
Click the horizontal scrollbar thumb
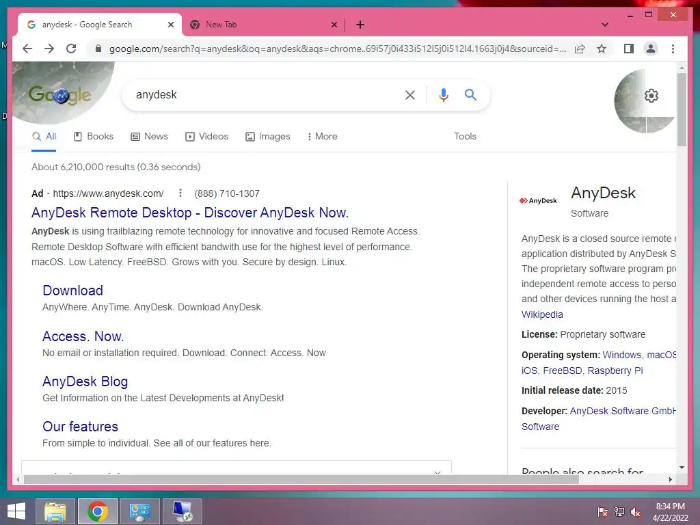pyautogui.click(x=301, y=479)
